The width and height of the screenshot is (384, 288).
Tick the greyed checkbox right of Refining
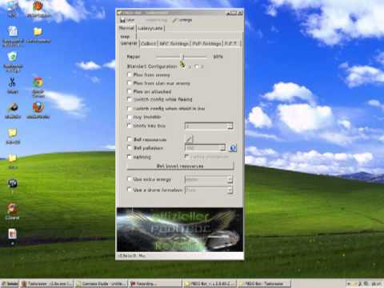(x=187, y=157)
